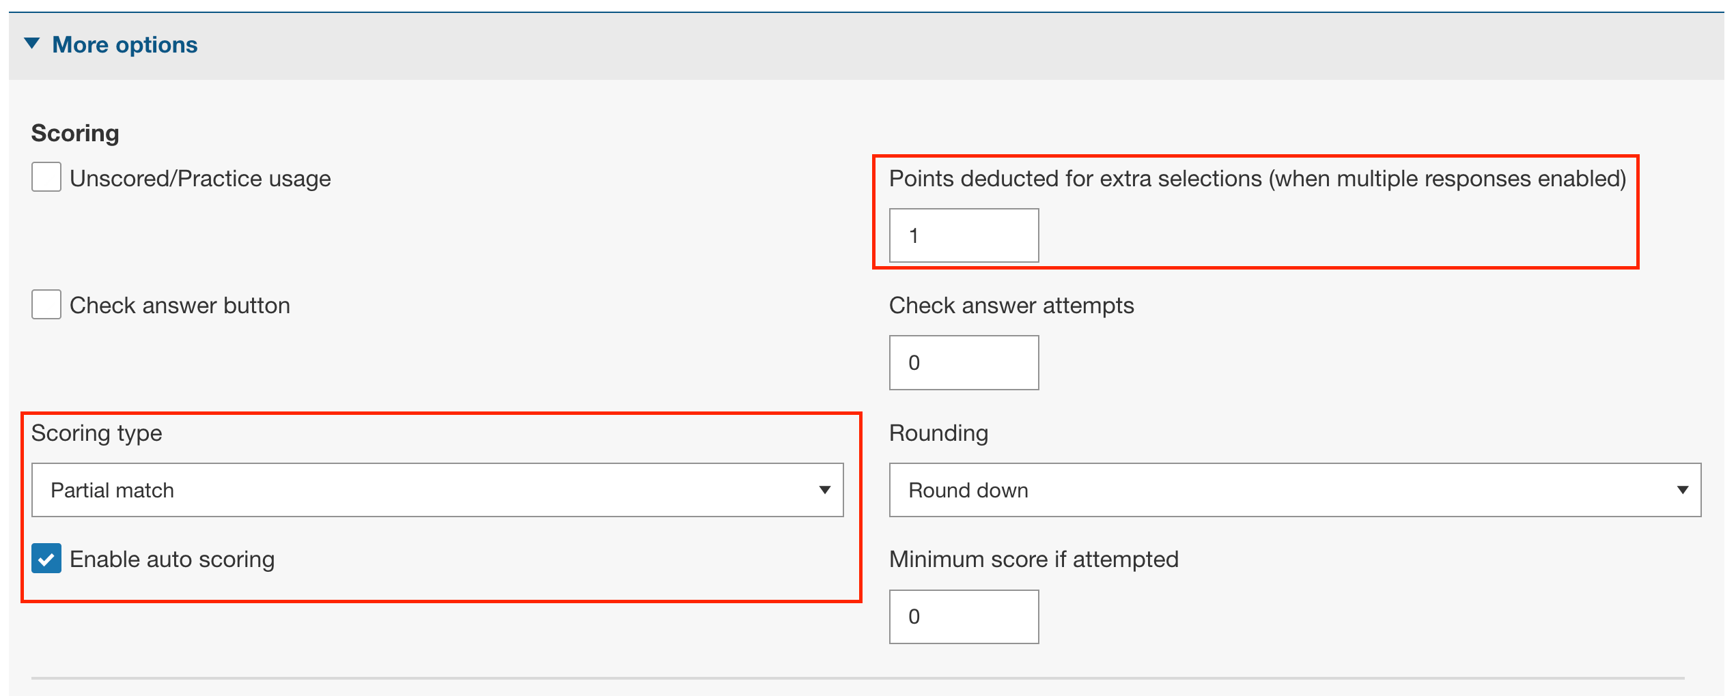Click the Scoring type dropdown arrow
The width and height of the screenshot is (1736, 696).
824,490
